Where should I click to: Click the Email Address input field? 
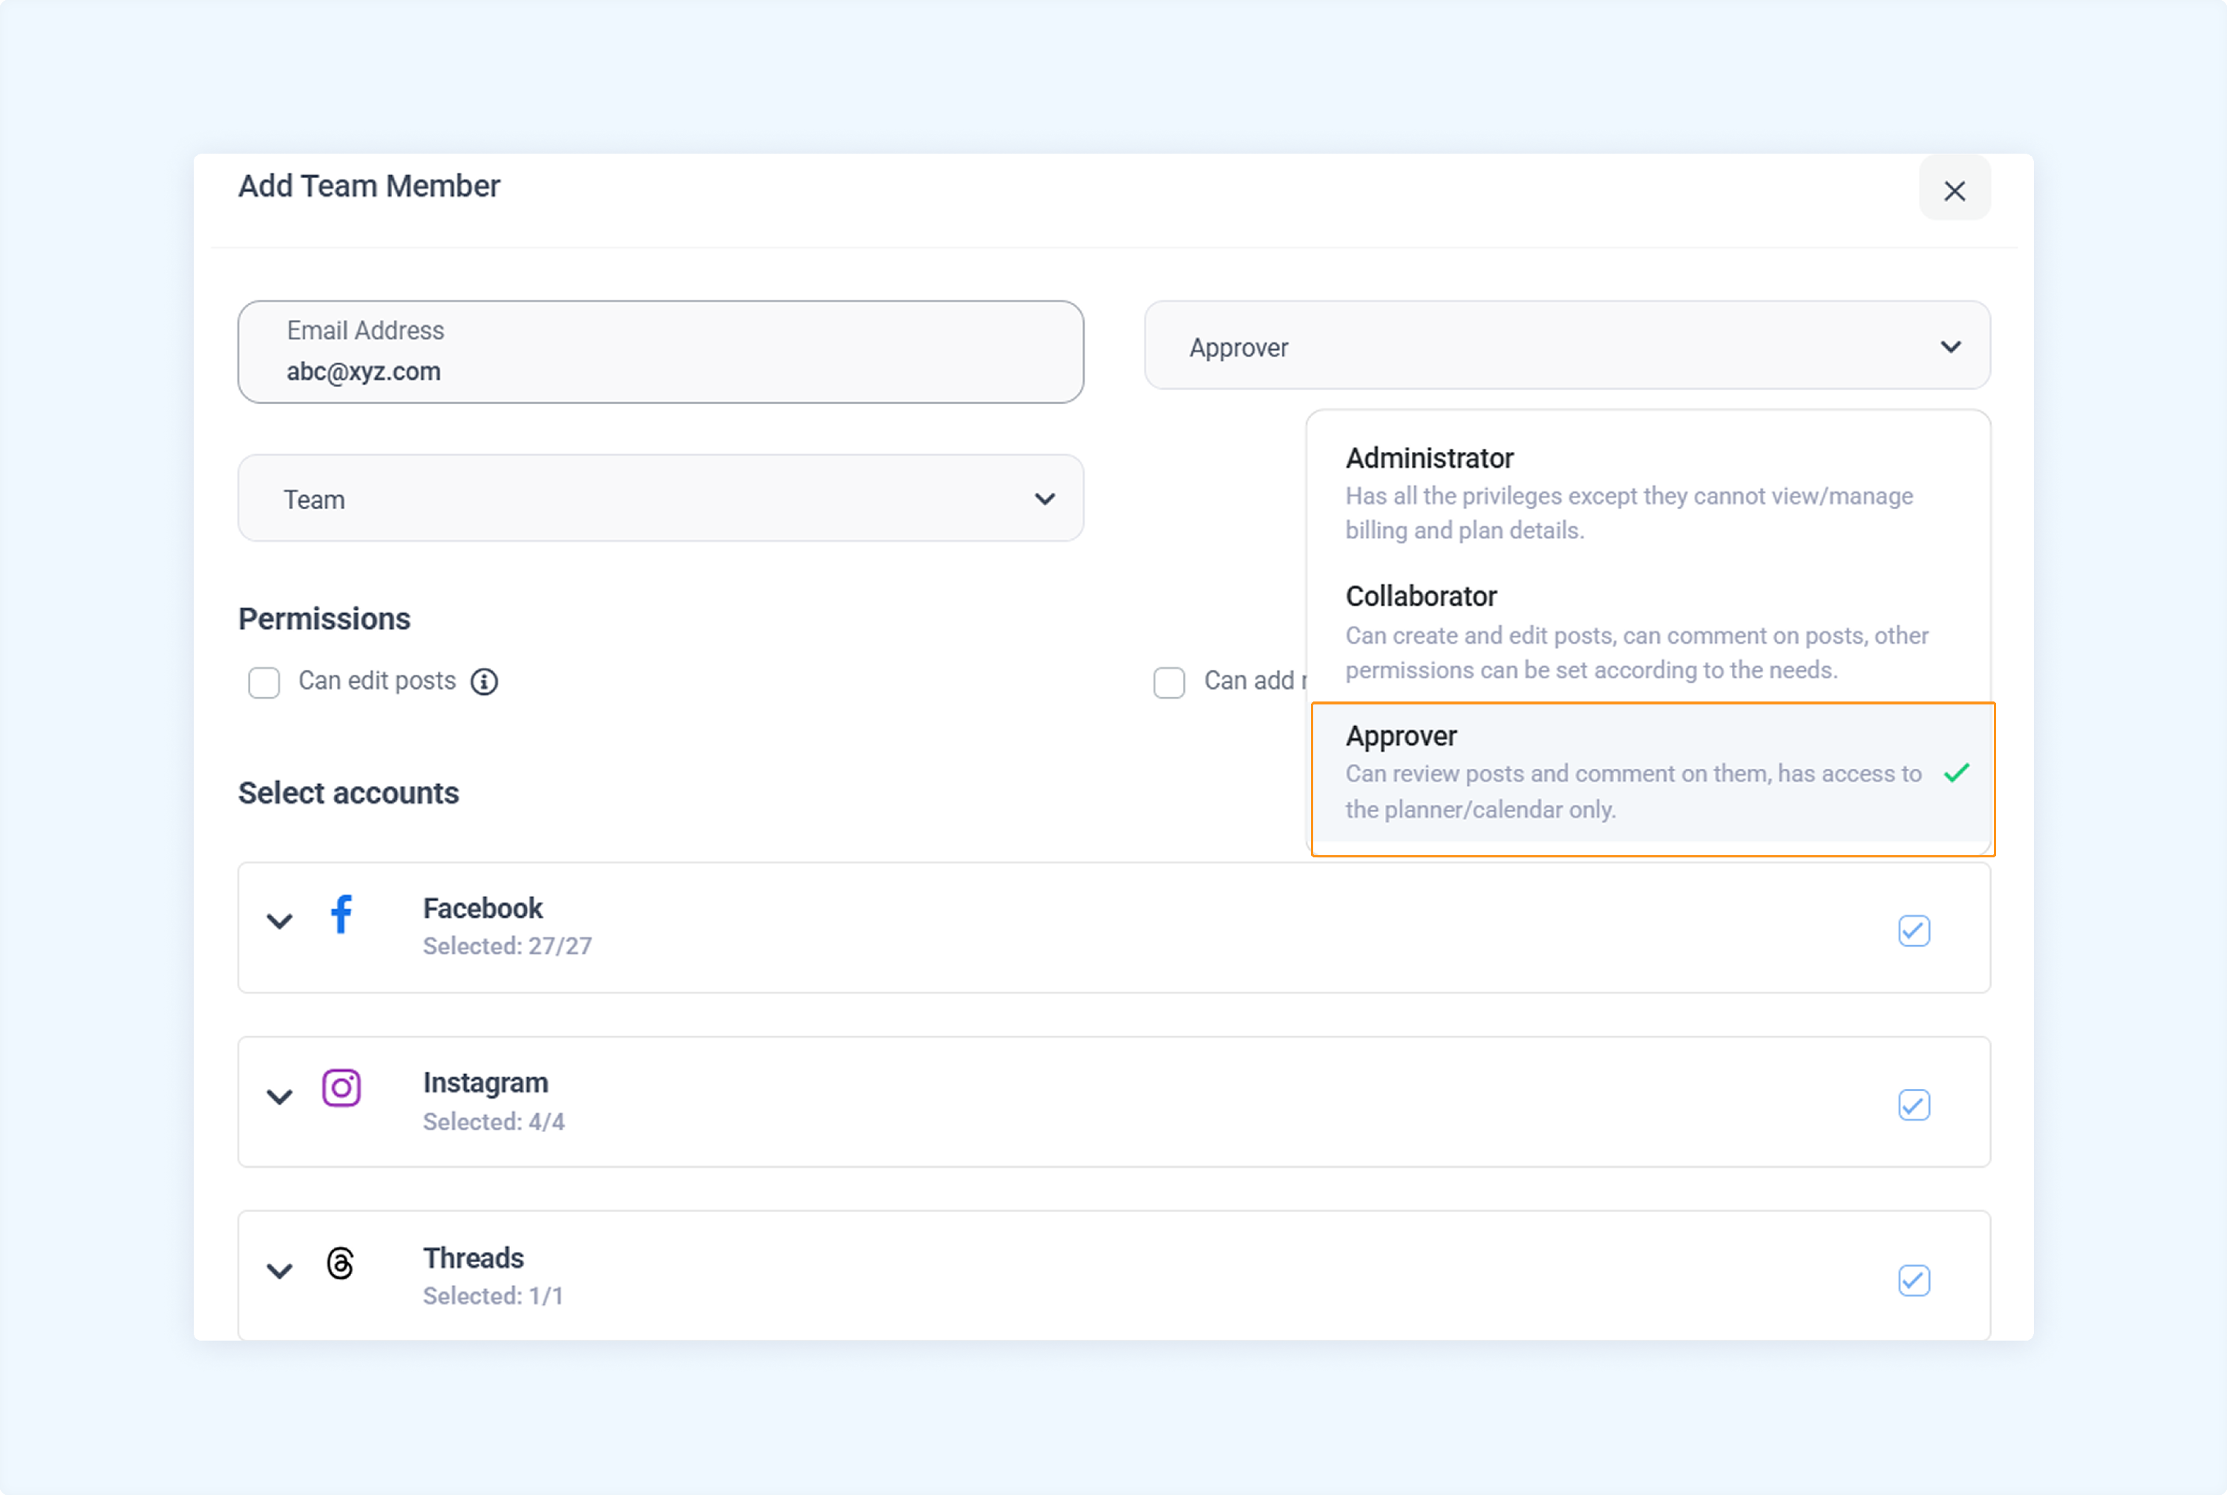pos(661,352)
